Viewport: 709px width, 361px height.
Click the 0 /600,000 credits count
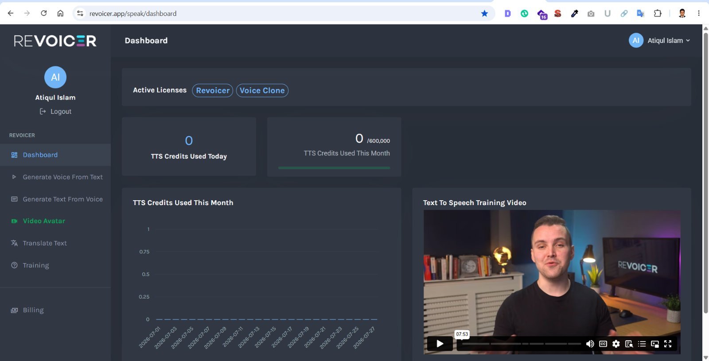(373, 139)
